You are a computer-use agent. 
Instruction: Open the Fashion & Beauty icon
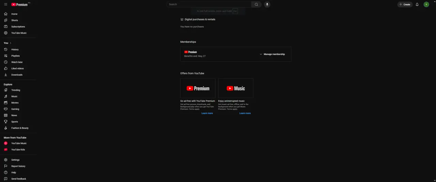pyautogui.click(x=5, y=128)
